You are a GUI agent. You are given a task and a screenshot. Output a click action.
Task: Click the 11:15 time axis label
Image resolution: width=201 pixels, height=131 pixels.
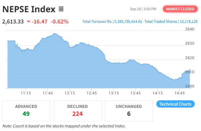click(26, 93)
